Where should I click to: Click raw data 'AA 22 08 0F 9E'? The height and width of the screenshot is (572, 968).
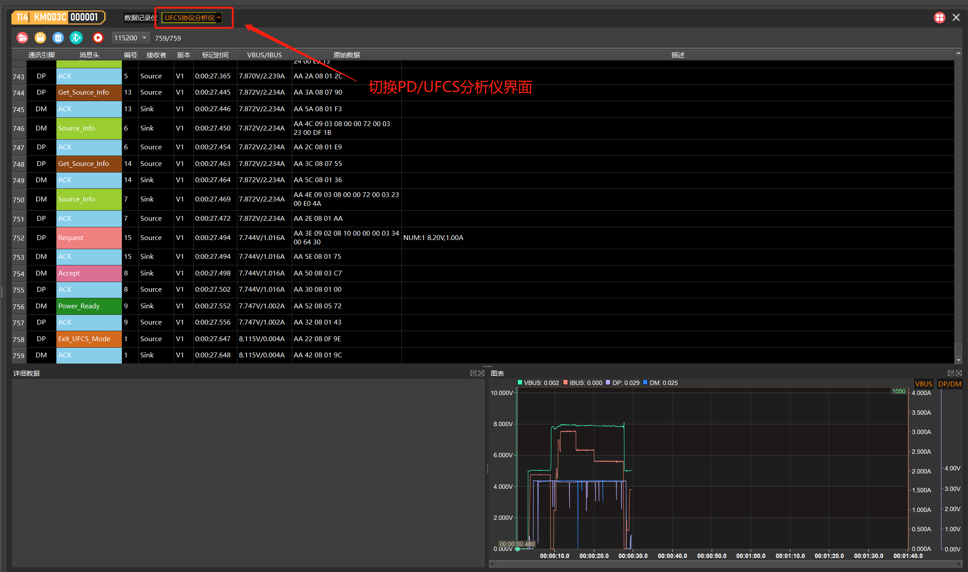point(317,339)
